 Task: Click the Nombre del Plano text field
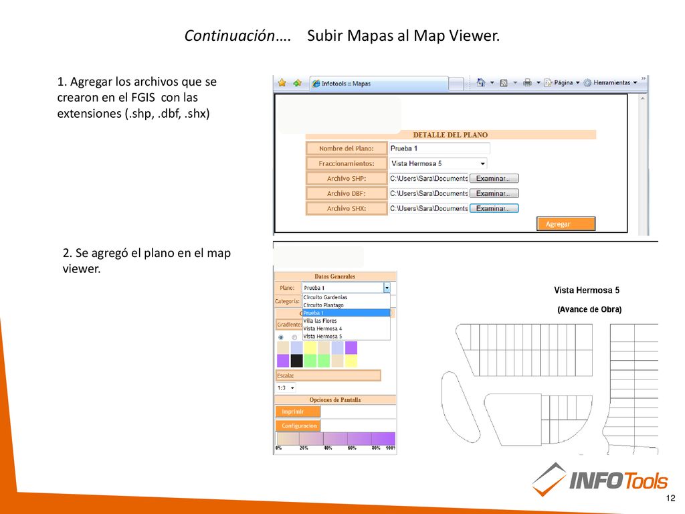[x=439, y=149]
